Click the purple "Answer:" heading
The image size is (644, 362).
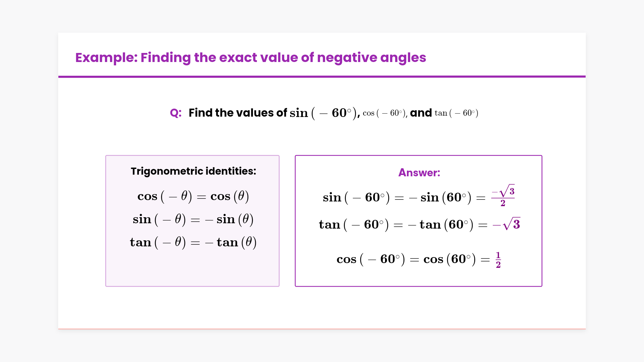pyautogui.click(x=419, y=173)
